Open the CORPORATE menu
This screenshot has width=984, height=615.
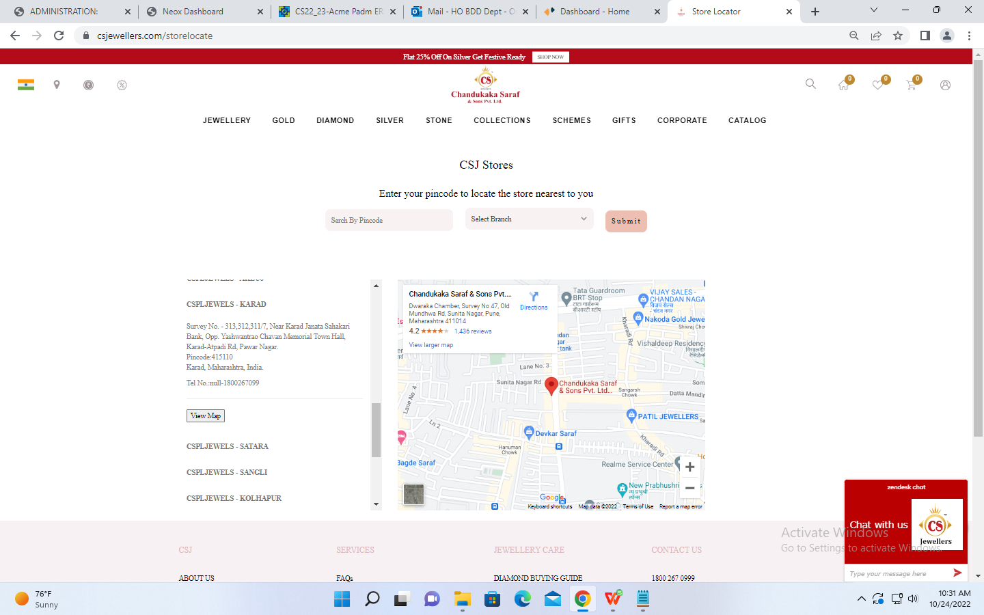pyautogui.click(x=682, y=120)
